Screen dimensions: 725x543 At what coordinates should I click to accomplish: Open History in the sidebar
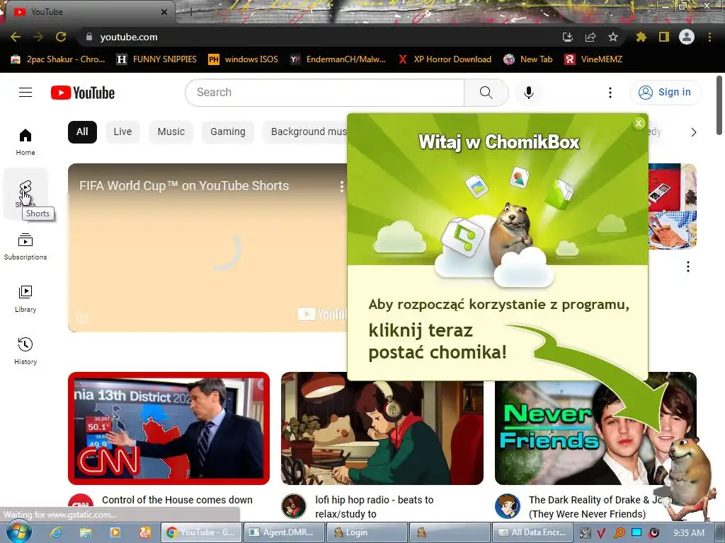pyautogui.click(x=25, y=351)
